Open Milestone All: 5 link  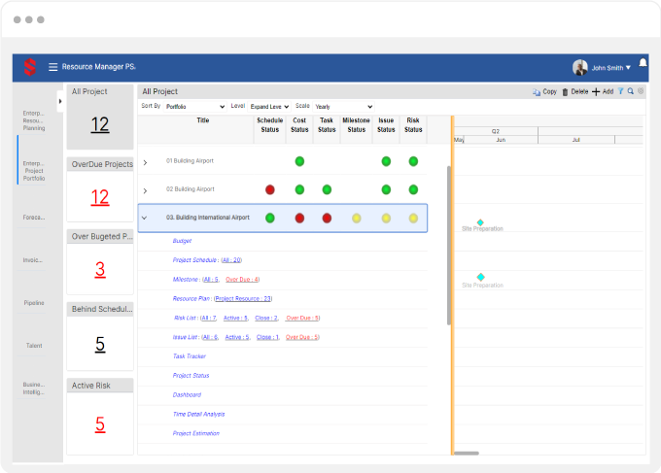coord(211,280)
